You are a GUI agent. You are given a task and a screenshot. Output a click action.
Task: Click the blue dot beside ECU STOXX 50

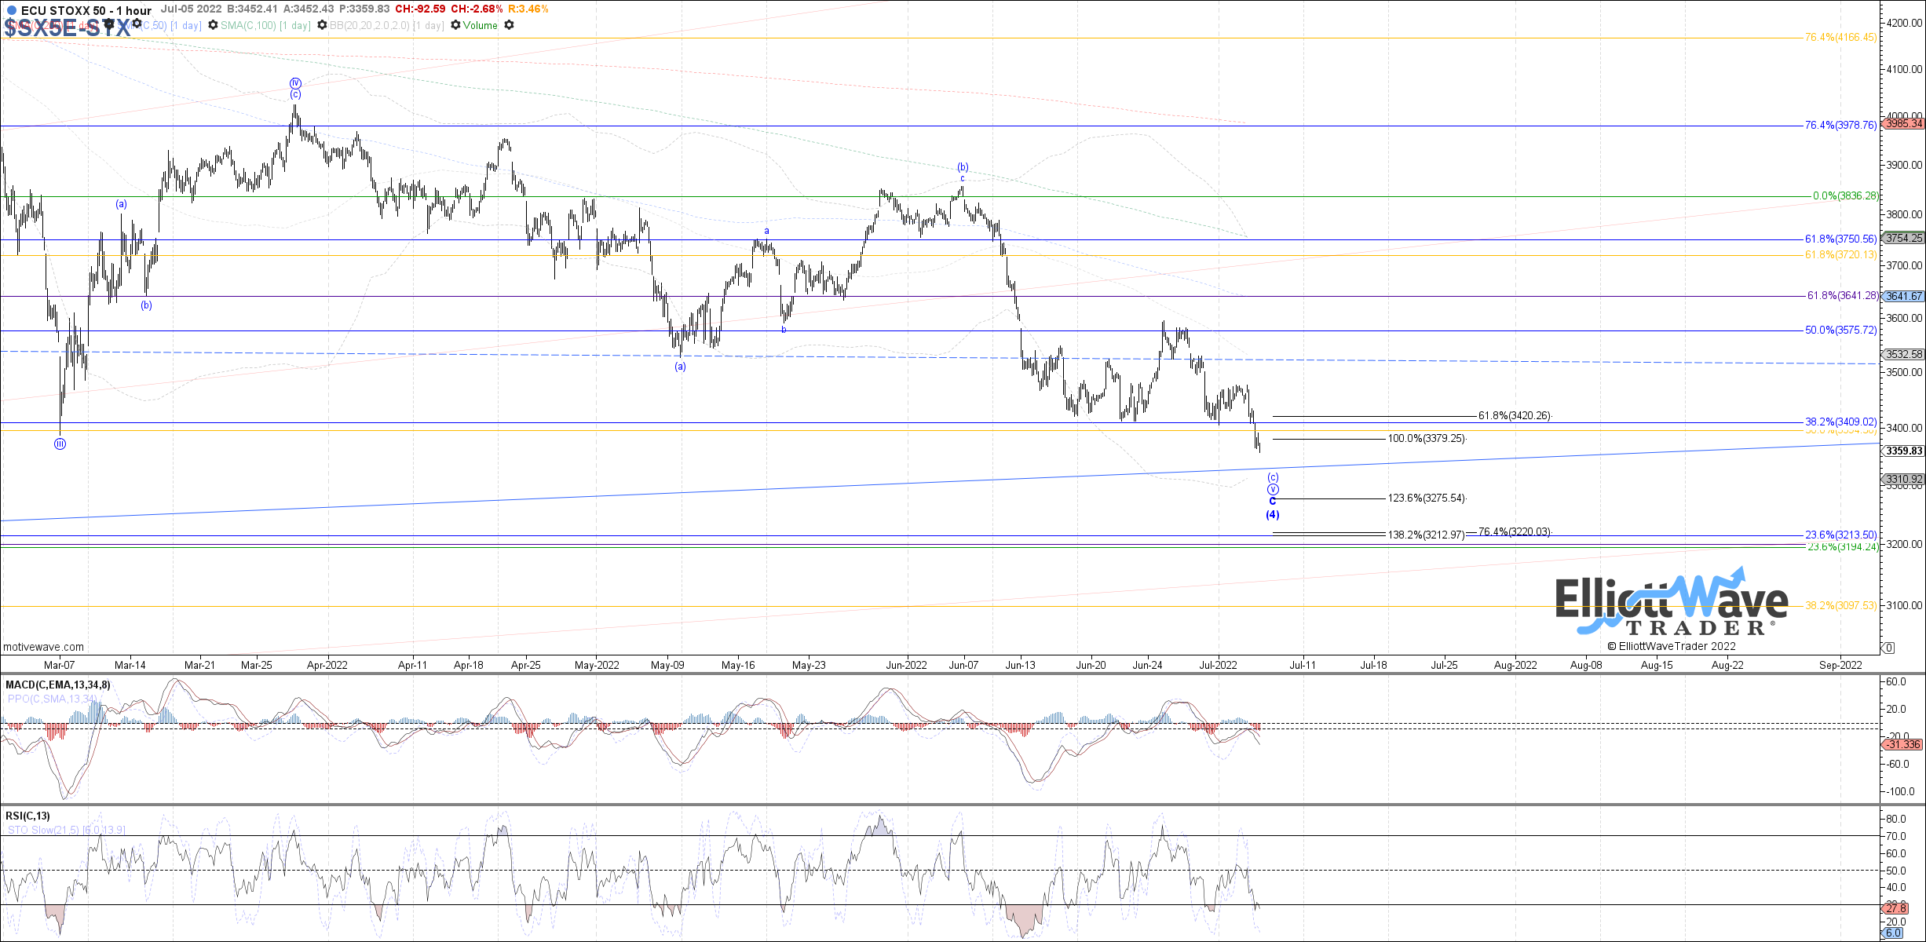point(12,10)
